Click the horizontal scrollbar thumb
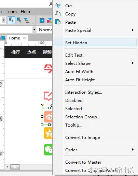Image resolution: width=138 pixels, height=176 pixels. (x=15, y=167)
